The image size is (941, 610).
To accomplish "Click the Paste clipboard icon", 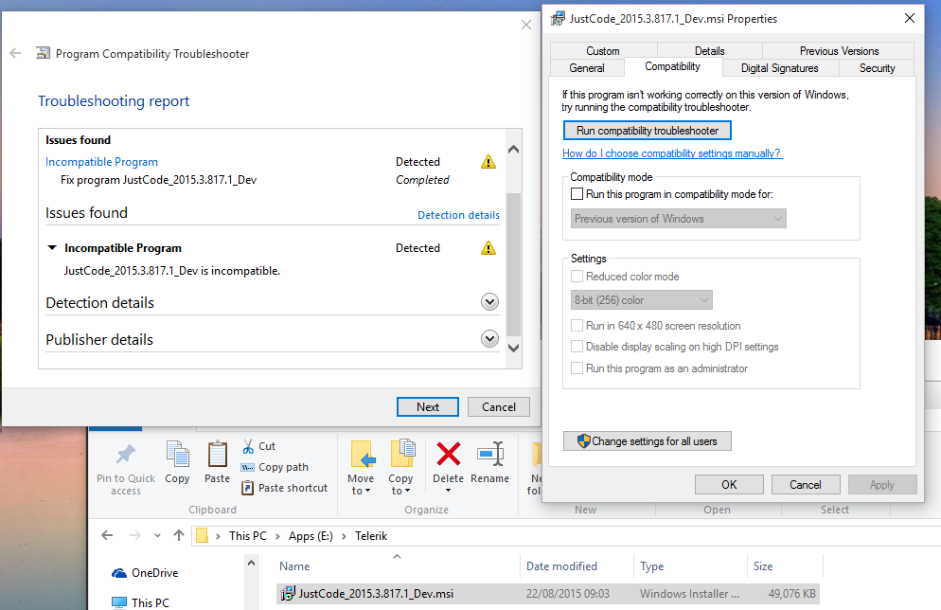I will 217,454.
